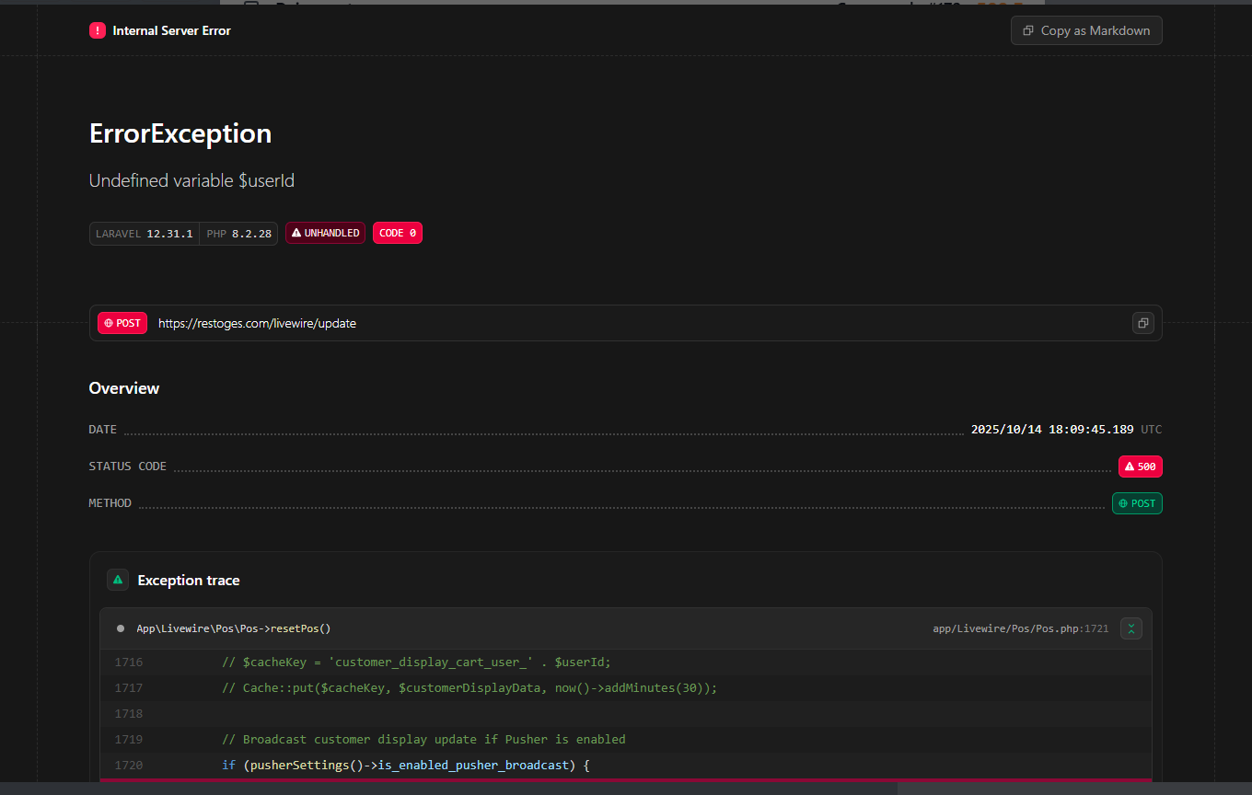
Task: Click the PHP 8.2.28 version badge
Action: pos(238,234)
